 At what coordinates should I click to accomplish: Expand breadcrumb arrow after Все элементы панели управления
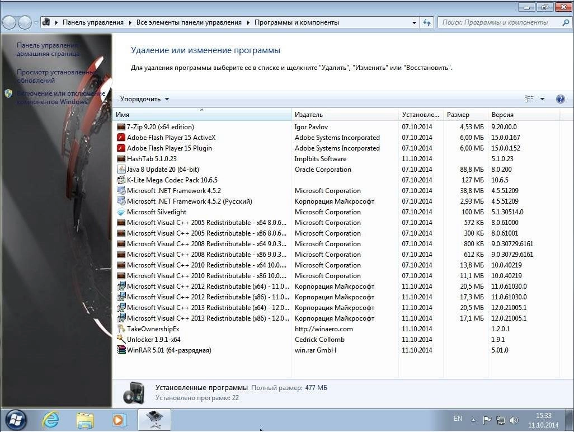tap(248, 23)
